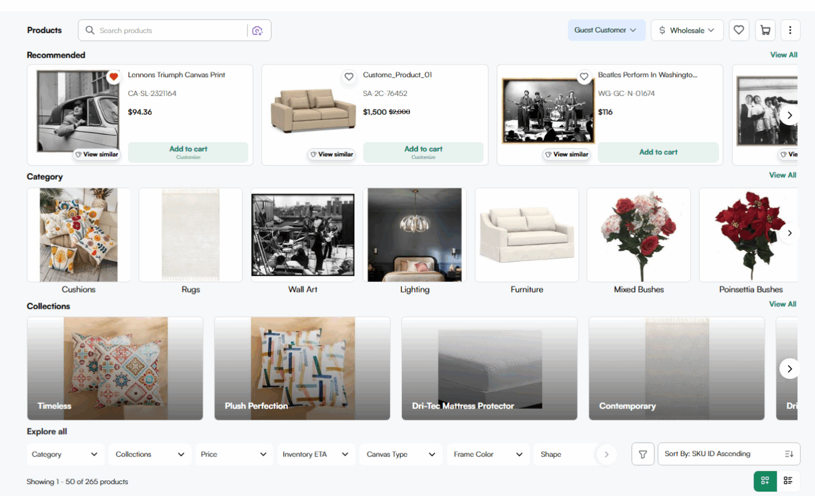Open the Wholesale pricing dropdown
Viewport: 815px width, 496px height.
(x=686, y=30)
